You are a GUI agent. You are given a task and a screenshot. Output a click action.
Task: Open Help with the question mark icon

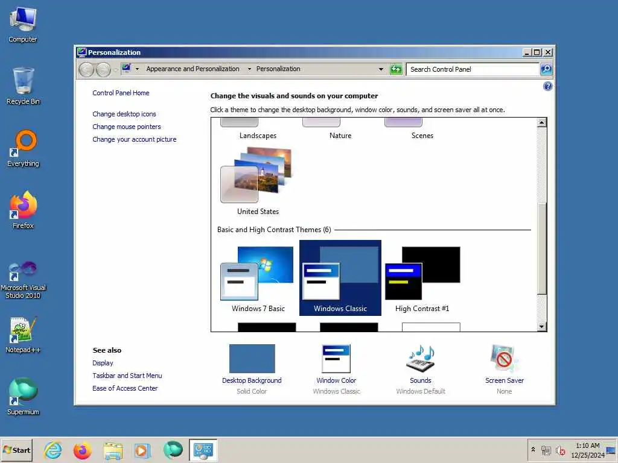pos(547,86)
